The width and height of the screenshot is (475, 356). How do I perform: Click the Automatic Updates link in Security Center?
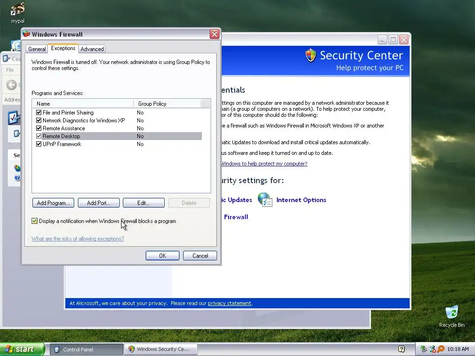click(237, 200)
